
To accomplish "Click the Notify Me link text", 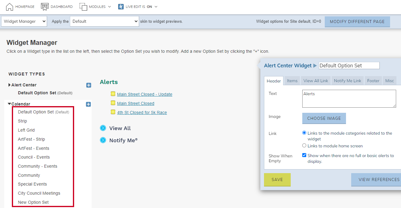I will click(x=123, y=140).
